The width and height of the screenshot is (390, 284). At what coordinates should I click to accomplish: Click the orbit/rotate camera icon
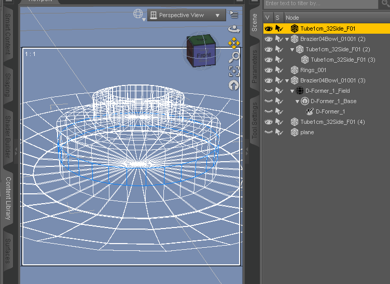[x=234, y=30]
